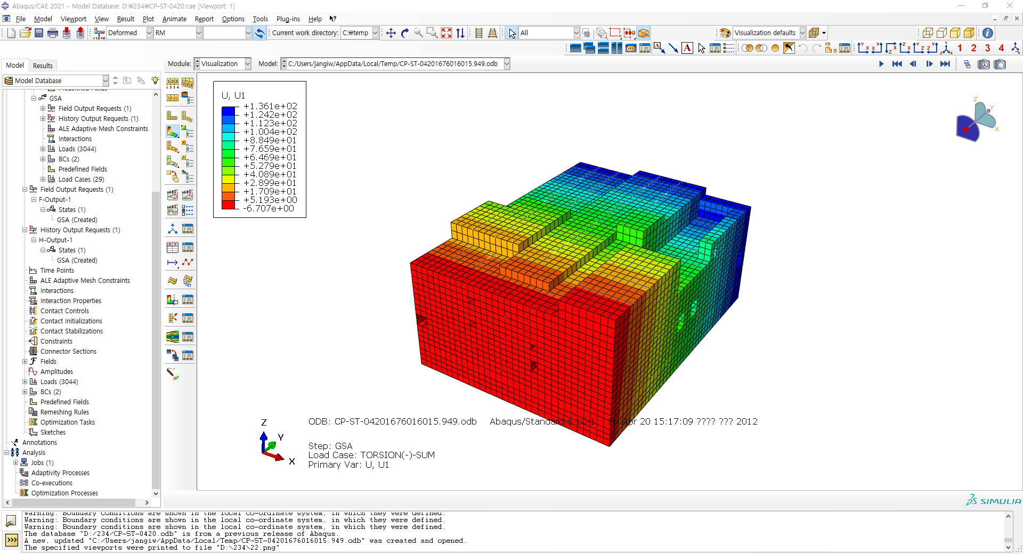Turn perspective on using trapezoid ladder icon
Screen dimensions: 1023x554
point(492,33)
